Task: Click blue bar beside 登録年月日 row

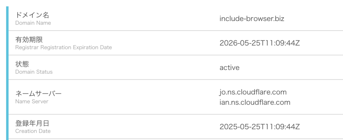Action: 7,127
